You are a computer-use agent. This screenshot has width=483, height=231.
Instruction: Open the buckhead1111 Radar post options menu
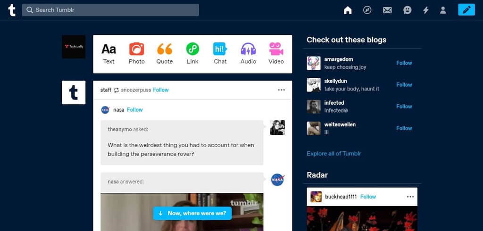coord(410,197)
